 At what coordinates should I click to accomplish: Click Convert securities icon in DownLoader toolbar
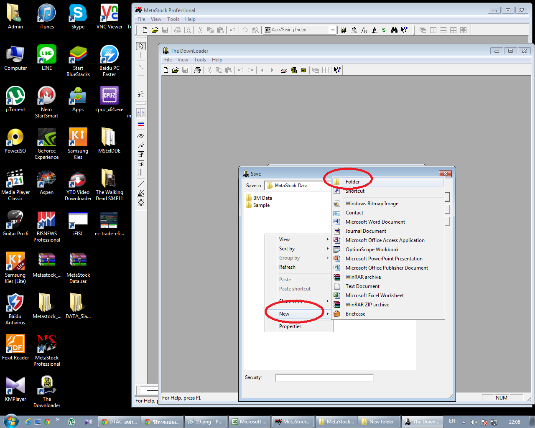294,70
